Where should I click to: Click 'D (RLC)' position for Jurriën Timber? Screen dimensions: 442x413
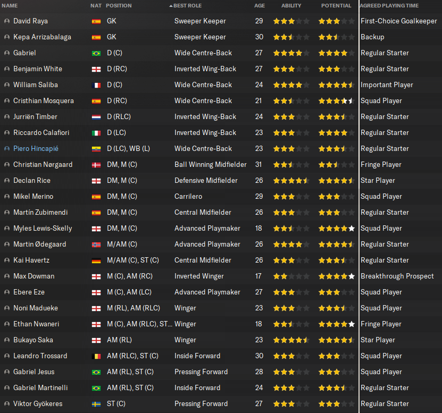tap(119, 117)
